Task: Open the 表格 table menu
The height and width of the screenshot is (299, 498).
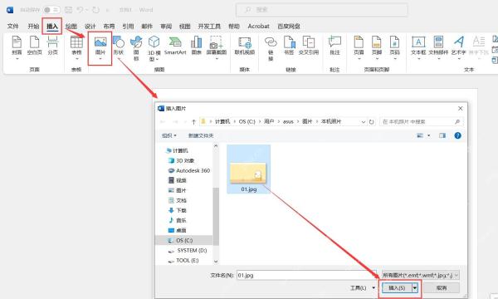Action: [76, 47]
